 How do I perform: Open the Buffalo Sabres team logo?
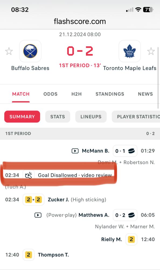coord(30,51)
